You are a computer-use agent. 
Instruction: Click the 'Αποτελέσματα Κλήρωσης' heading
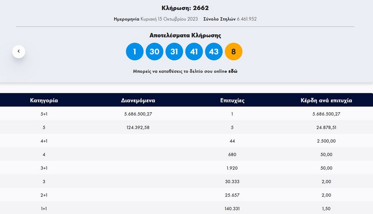(185, 35)
